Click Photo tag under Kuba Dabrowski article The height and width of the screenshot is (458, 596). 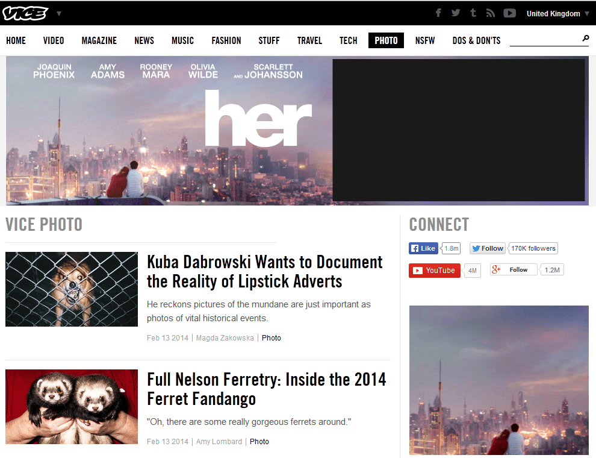[x=272, y=338]
